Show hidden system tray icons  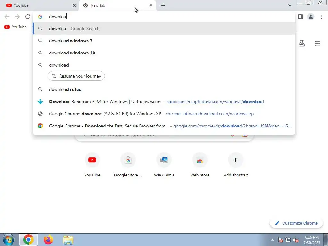point(272,240)
